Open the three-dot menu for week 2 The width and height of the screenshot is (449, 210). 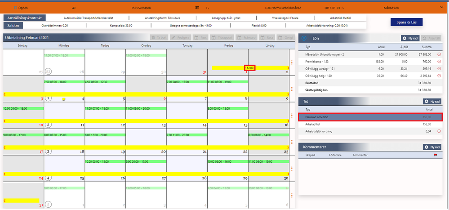click(x=292, y=116)
